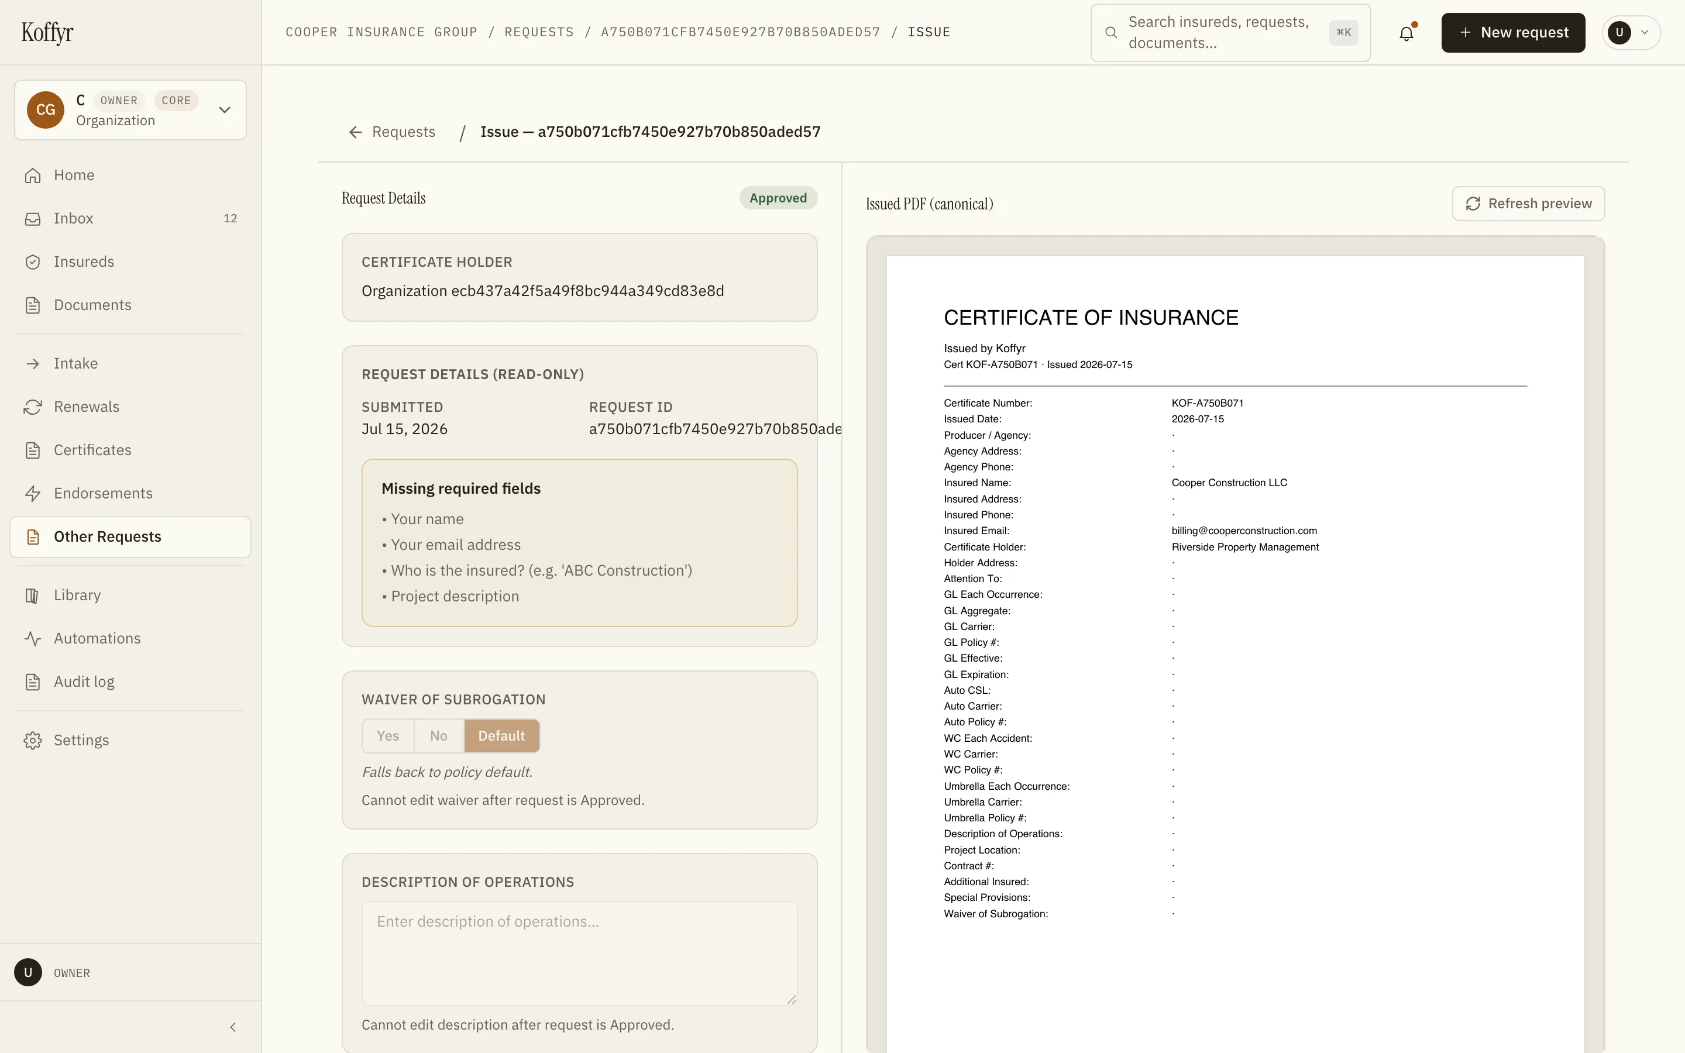This screenshot has width=1685, height=1053.
Task: Select Other Requests menu item
Action: click(x=130, y=536)
